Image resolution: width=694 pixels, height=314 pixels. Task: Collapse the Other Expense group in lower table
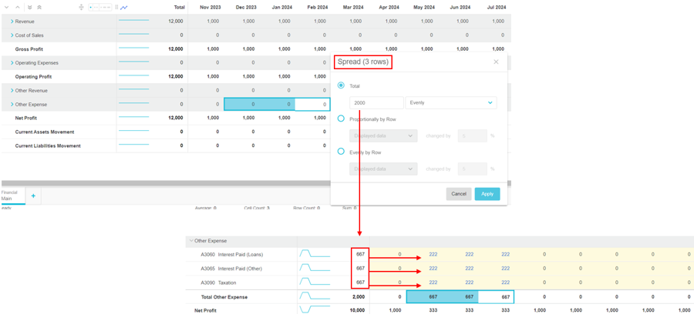pyautogui.click(x=190, y=241)
